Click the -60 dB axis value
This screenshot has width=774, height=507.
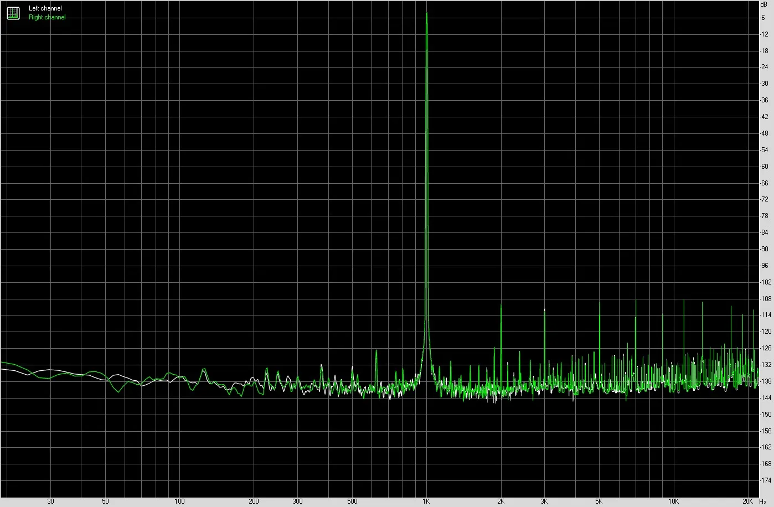(764, 166)
